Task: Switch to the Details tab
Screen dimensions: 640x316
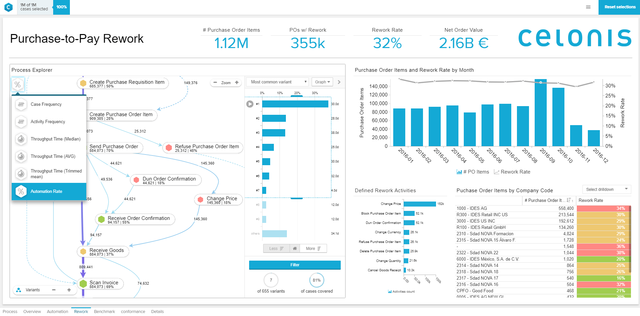Action: tap(157, 312)
